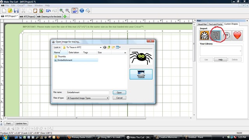
Task: Switch to Untitled - Paint taskbar item
Action: 198,137
